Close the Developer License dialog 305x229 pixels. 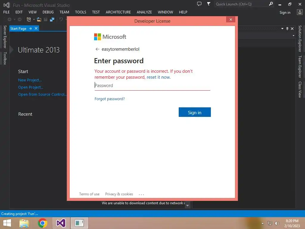(231, 19)
